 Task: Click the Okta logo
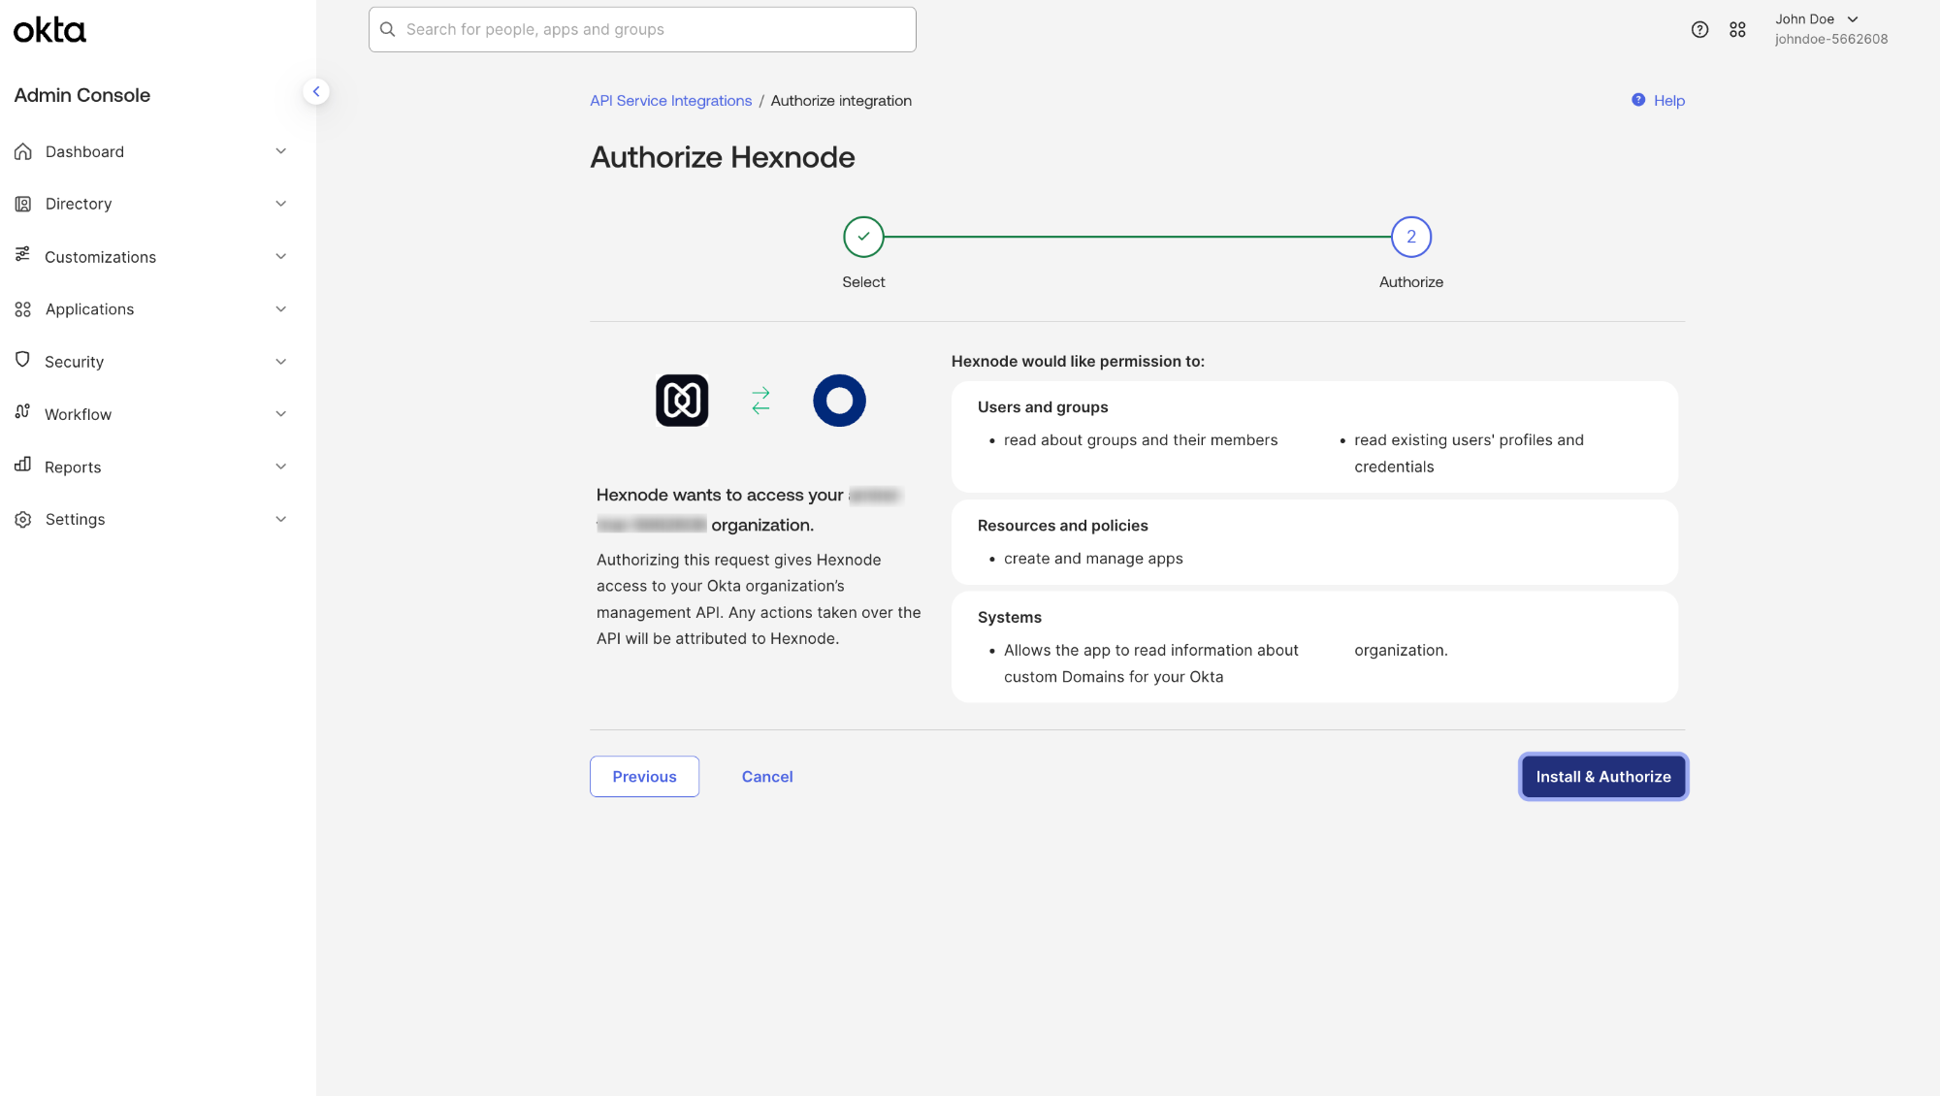coord(49,30)
